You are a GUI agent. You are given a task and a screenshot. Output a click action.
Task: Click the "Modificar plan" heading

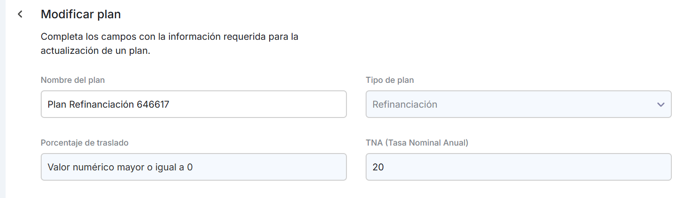(x=81, y=15)
